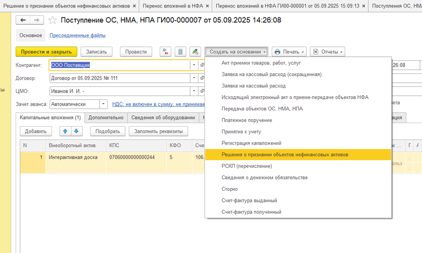Select the plain Заявка на кассовый расход entry
Image resolution: width=422 pixels, height=253 pixels.
(298, 86)
